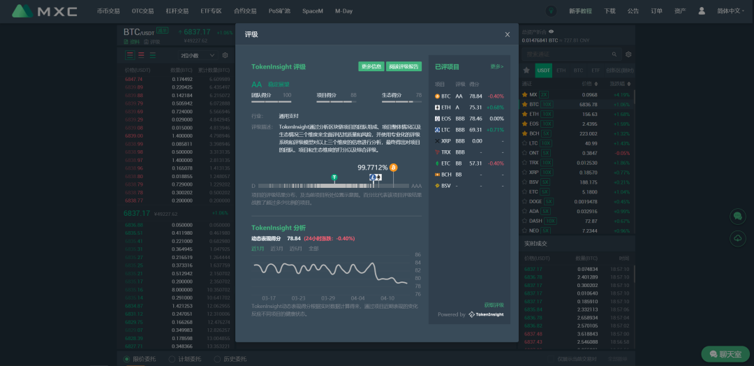Select 近3月 chart range
Screen dimensions: 754x366
276,249
